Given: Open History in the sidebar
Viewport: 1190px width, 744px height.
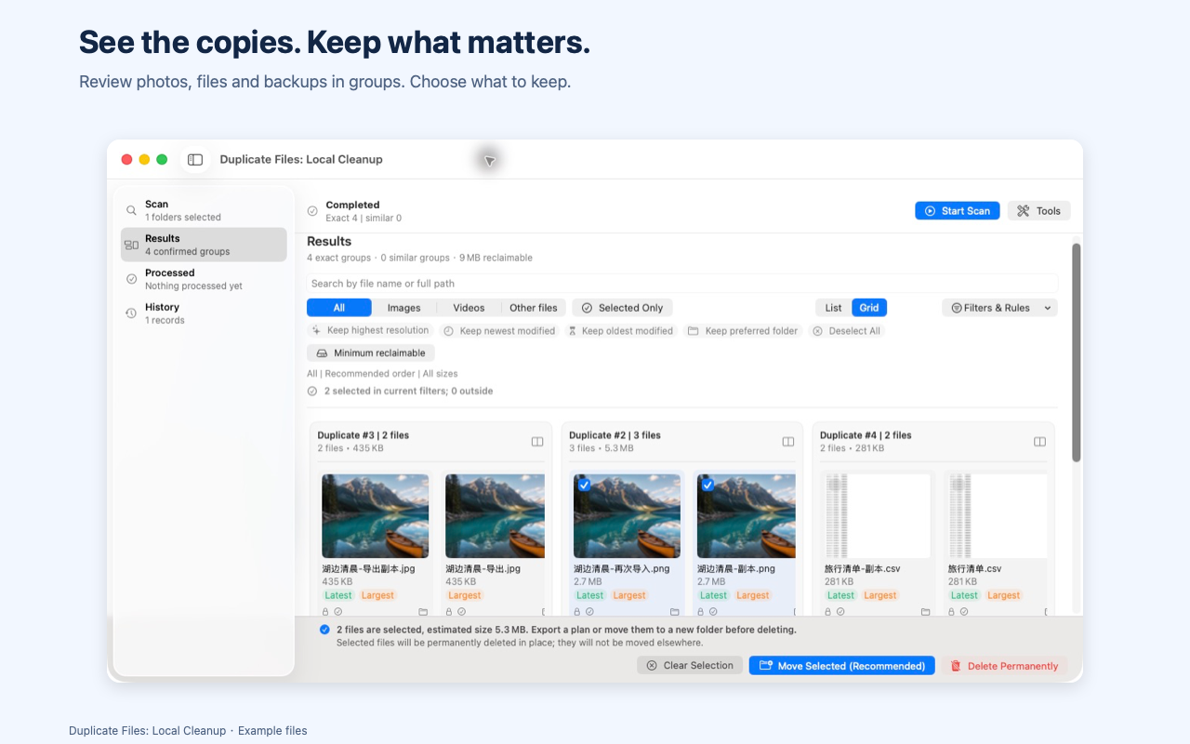Looking at the screenshot, I should [x=204, y=313].
